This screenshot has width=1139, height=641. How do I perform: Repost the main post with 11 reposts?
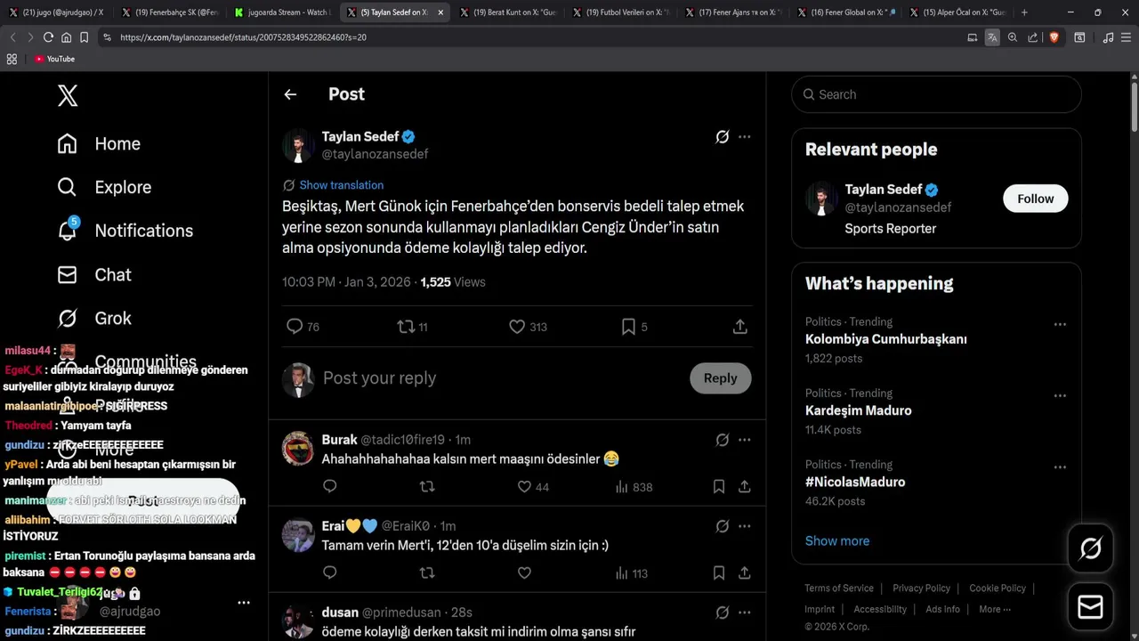(x=406, y=327)
